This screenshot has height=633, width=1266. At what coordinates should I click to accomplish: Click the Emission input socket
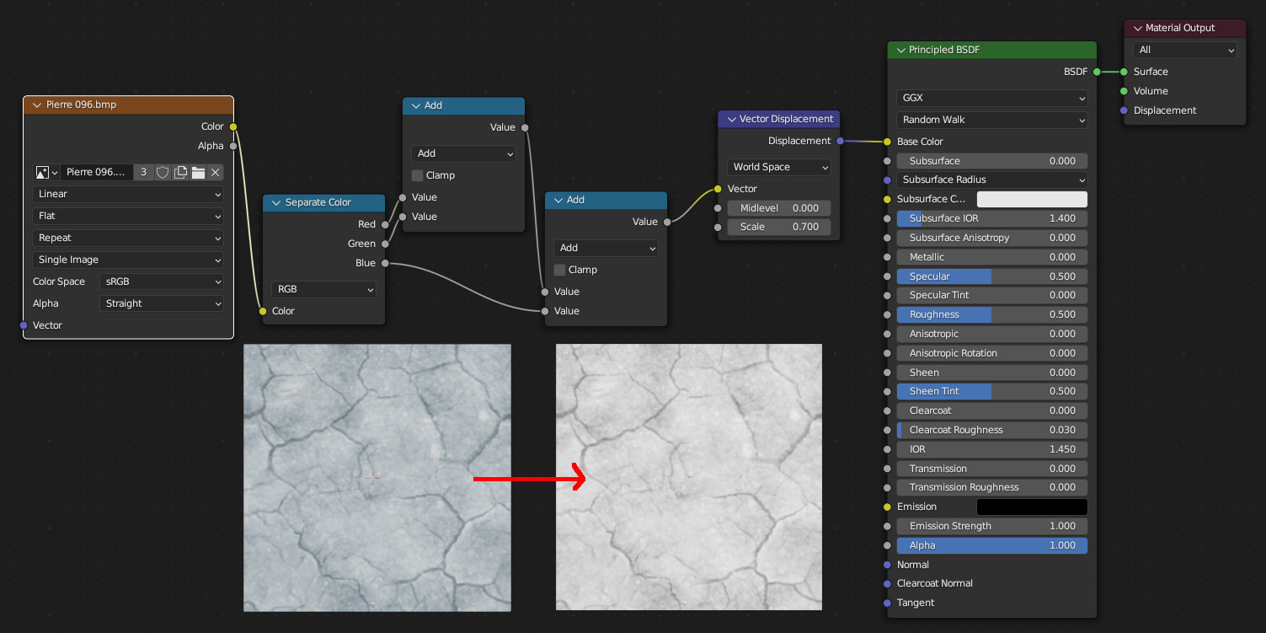click(887, 507)
